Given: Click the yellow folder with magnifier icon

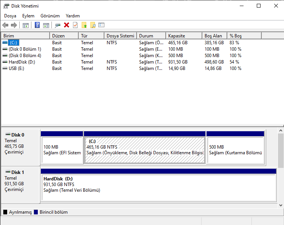Looking at the screenshot, I should coord(93,25).
